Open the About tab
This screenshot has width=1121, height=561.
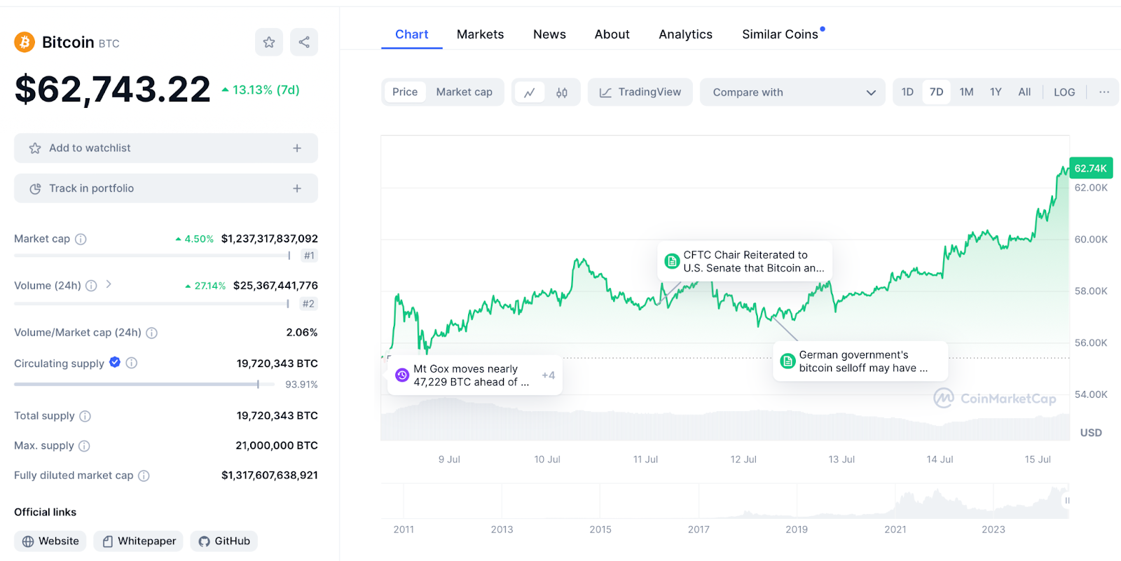612,34
